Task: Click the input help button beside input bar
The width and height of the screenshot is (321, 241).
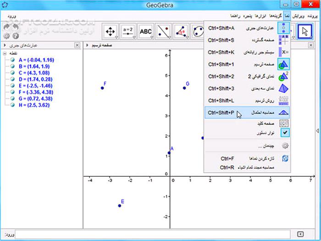Action: (300, 234)
